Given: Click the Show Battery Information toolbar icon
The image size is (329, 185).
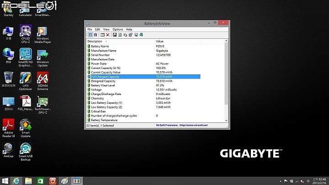Looking at the screenshot, I should 90,35.
